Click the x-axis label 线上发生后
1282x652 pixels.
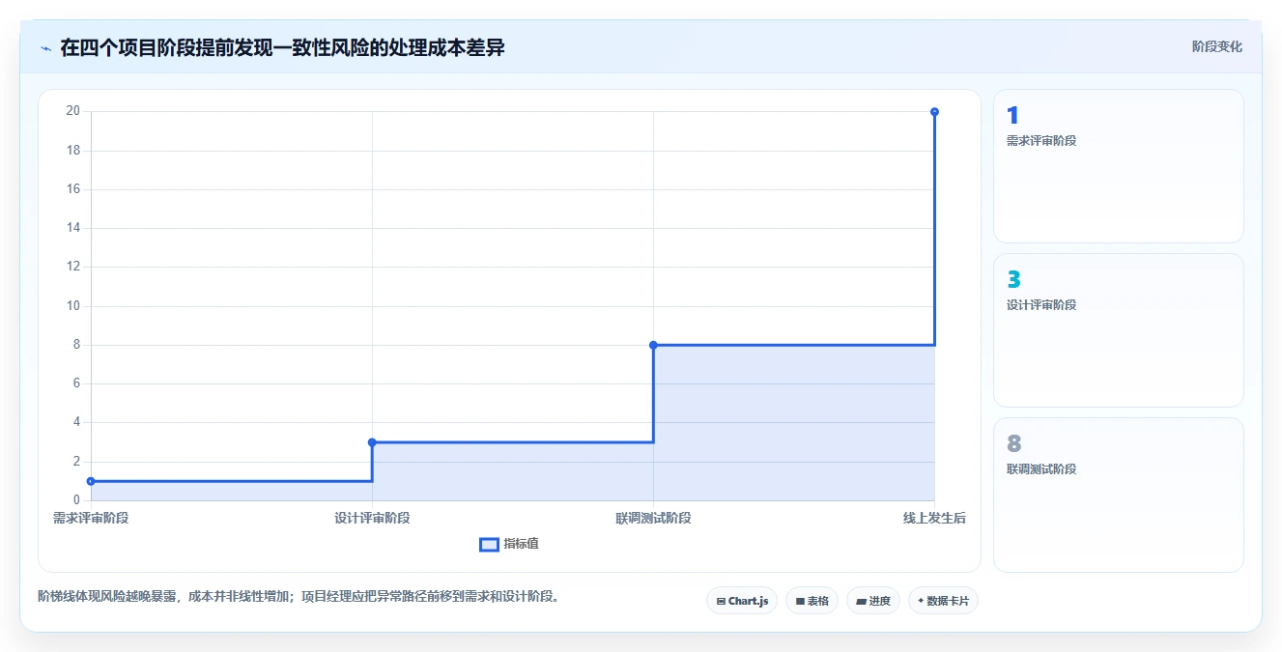(x=934, y=518)
